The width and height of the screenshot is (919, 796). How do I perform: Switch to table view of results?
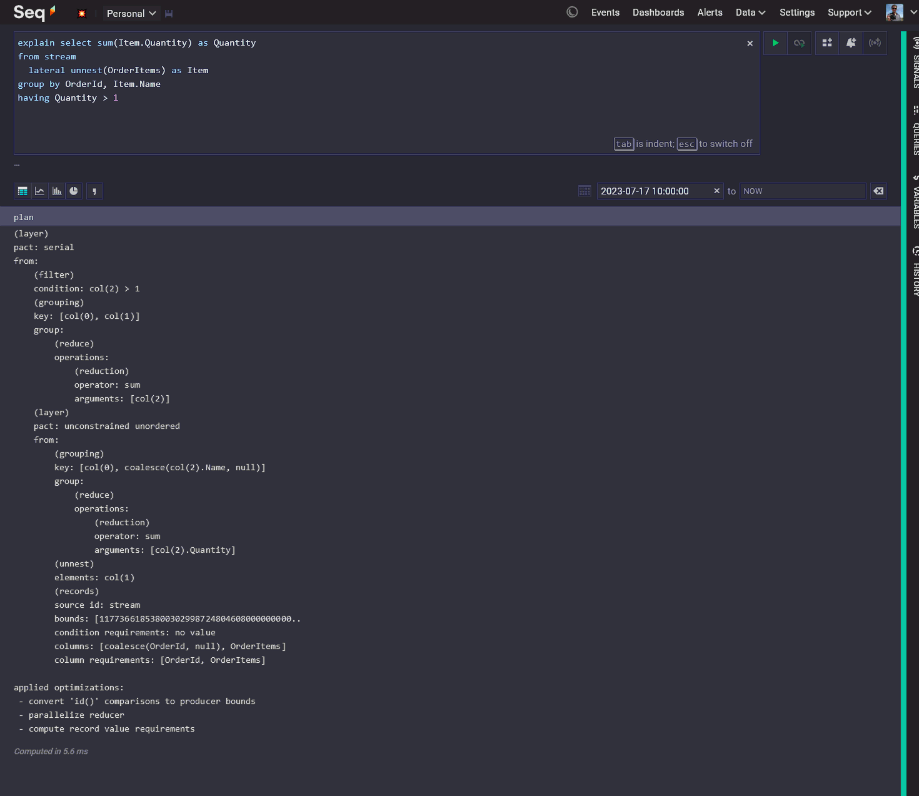pos(23,191)
